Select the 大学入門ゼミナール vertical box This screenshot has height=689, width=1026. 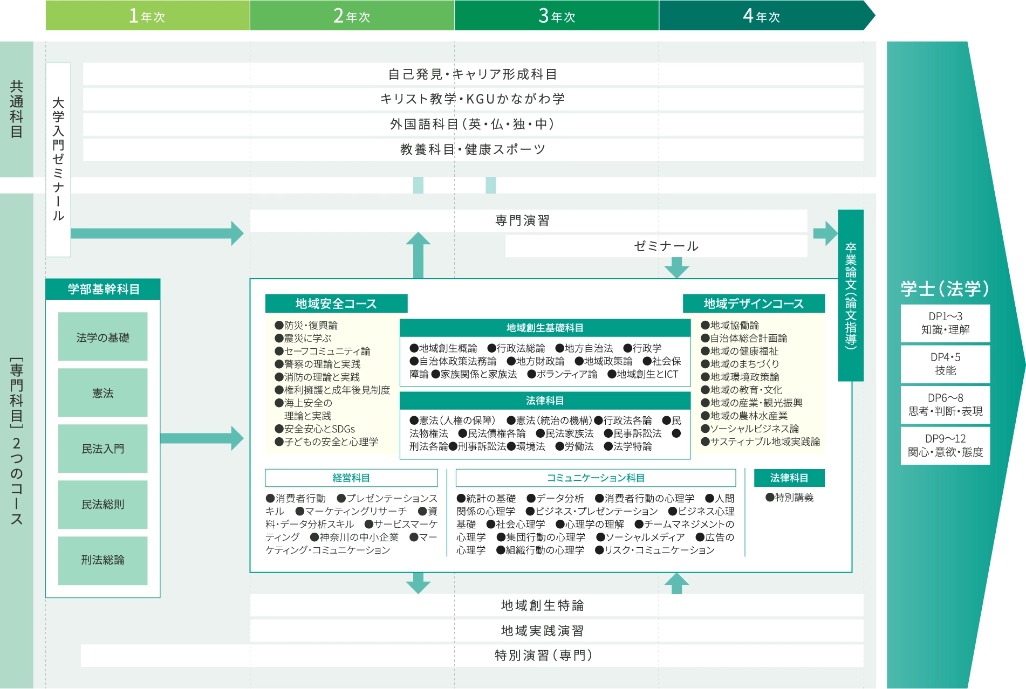pyautogui.click(x=58, y=160)
